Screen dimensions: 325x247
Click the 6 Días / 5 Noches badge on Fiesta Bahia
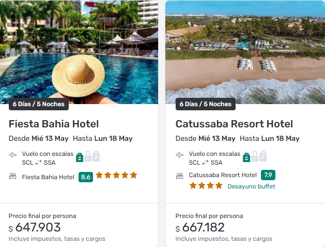39,104
